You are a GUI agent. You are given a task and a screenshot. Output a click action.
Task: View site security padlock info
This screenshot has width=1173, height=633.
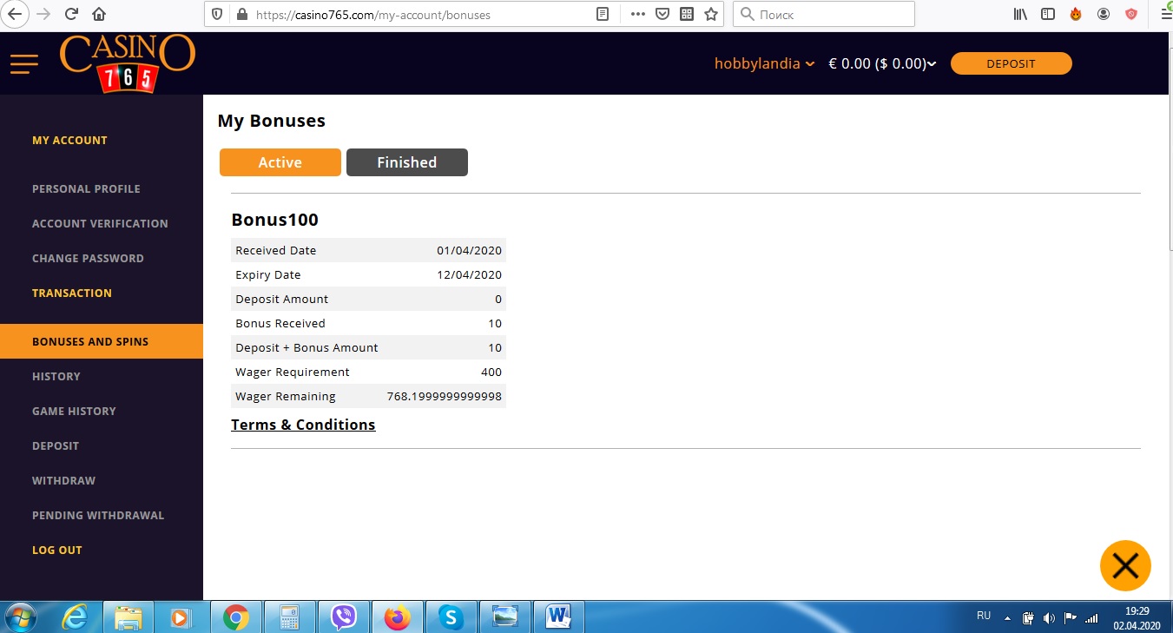click(x=241, y=14)
